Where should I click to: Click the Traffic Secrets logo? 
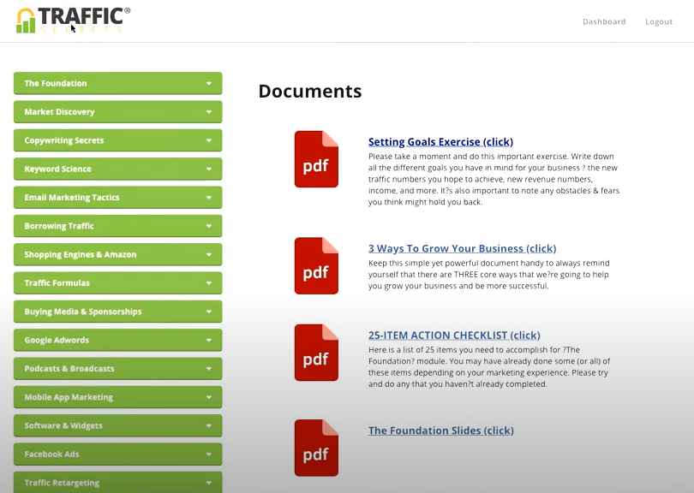(74, 21)
